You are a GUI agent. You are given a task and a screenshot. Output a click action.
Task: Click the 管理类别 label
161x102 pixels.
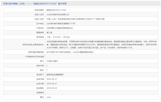pyautogui.click(x=40, y=33)
